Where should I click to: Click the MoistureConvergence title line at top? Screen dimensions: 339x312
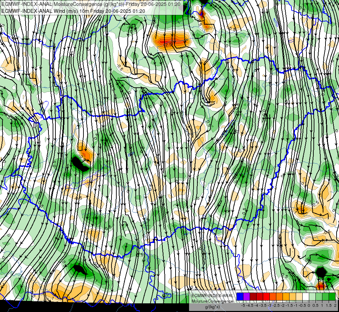91,4
